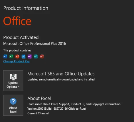Click the Version 2309 build text
Viewport: 134px width, 122px height.
pyautogui.click(x=57, y=109)
